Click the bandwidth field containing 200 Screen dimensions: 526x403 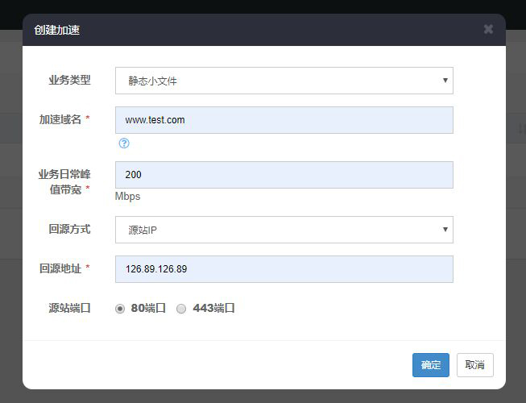284,175
